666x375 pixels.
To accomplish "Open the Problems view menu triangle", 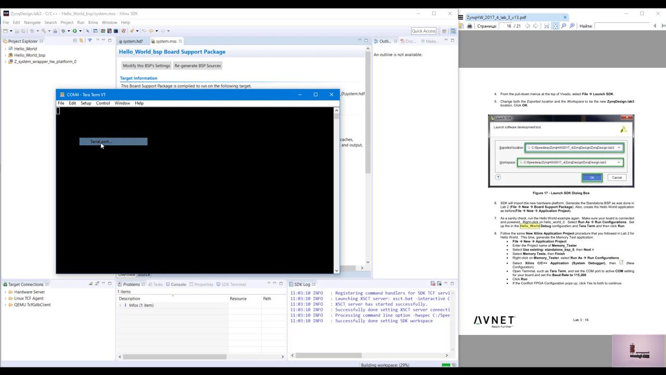I will 268,283.
